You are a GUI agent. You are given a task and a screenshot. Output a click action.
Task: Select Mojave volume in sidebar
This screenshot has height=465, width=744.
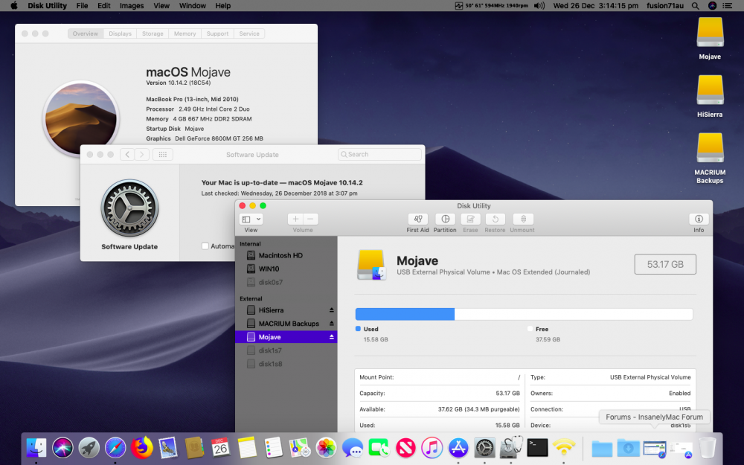(286, 337)
